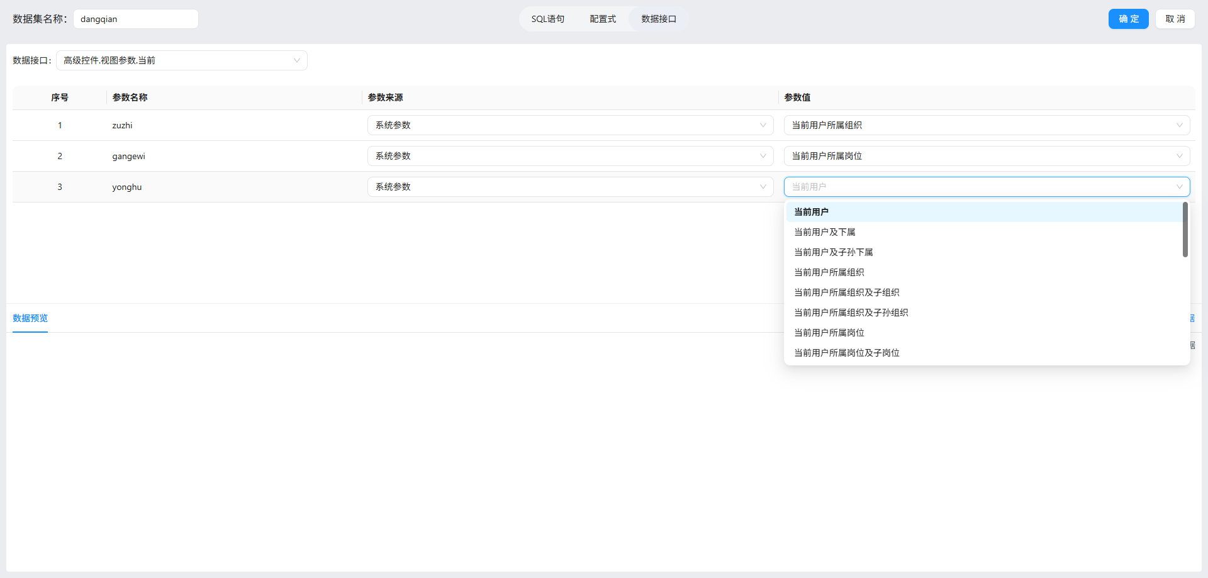This screenshot has width=1208, height=578.
Task: Expand the 数据接口 dropdown selector
Action: [x=181, y=60]
